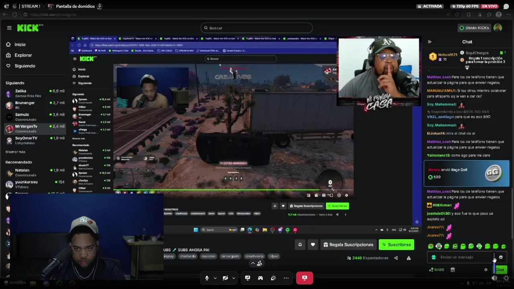Open yuunkurosu recommended channel
This screenshot has height=289, width=514.
point(35,184)
